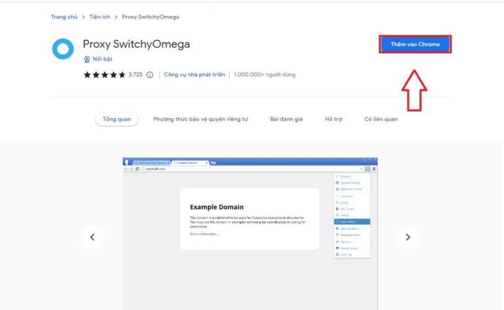Show previous screenshot with left arrow

tap(93, 237)
